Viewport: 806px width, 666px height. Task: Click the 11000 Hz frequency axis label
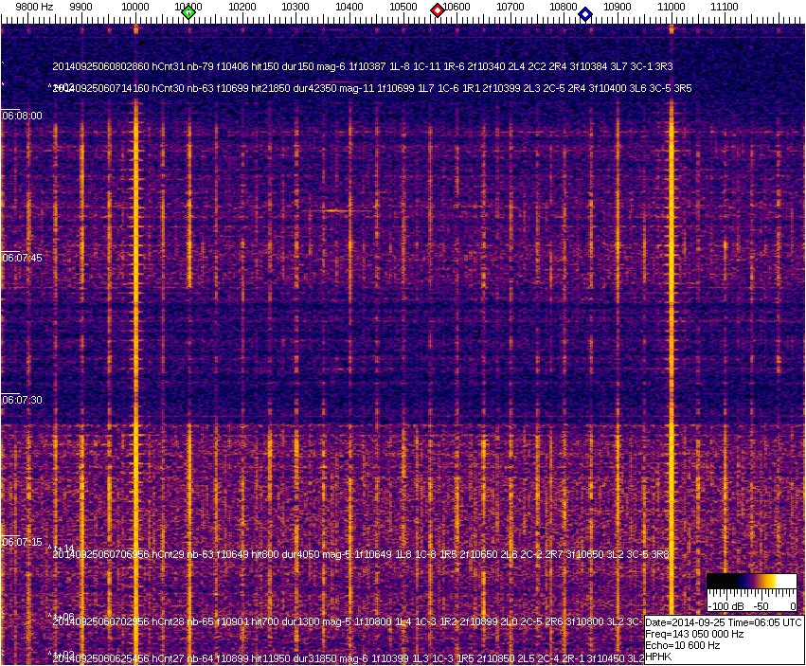[672, 7]
